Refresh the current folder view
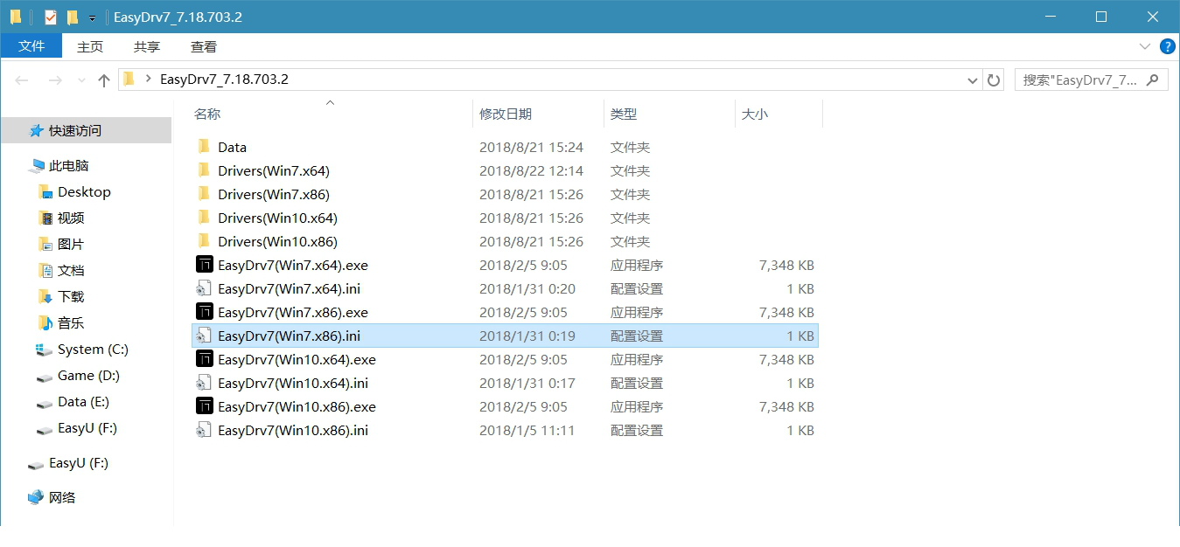The height and width of the screenshot is (547, 1180). pyautogui.click(x=994, y=80)
